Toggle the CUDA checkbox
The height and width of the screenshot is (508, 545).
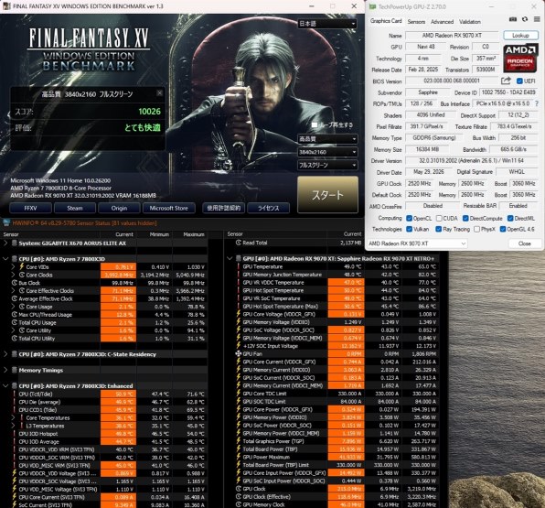tap(439, 218)
